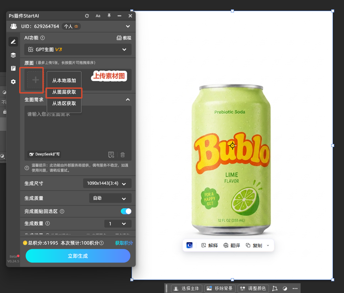This screenshot has width=344, height=293.
Task: Click 选择主体 in Photoshop taskbar
Action: tap(186, 288)
